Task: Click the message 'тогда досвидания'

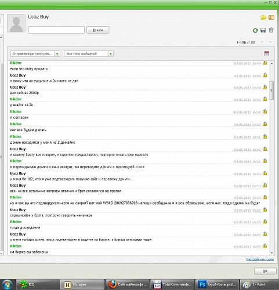Action: coord(25,227)
